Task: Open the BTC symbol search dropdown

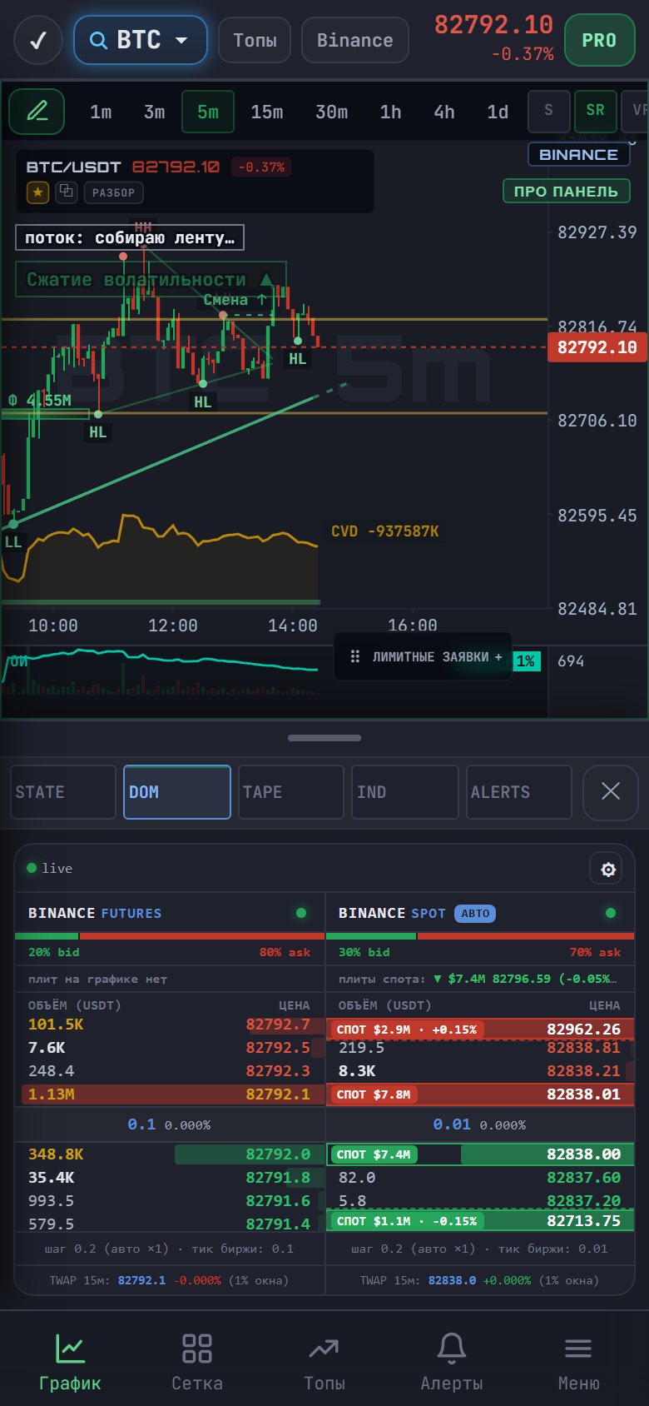Action: point(141,40)
